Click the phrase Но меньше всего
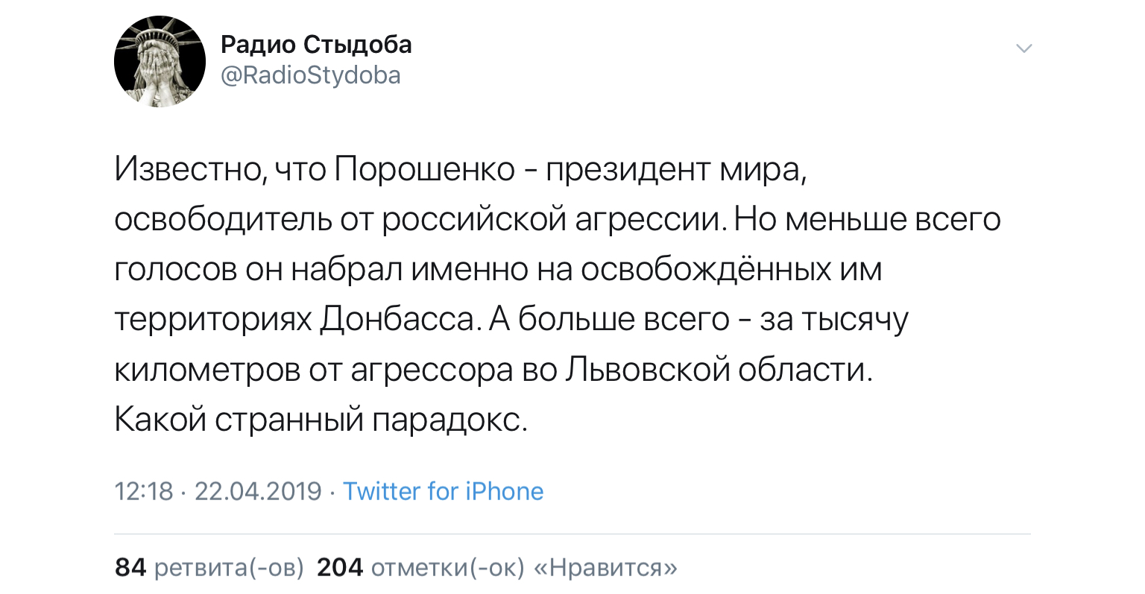 point(867,220)
